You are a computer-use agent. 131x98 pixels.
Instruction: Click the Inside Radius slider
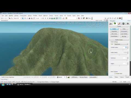(119, 55)
